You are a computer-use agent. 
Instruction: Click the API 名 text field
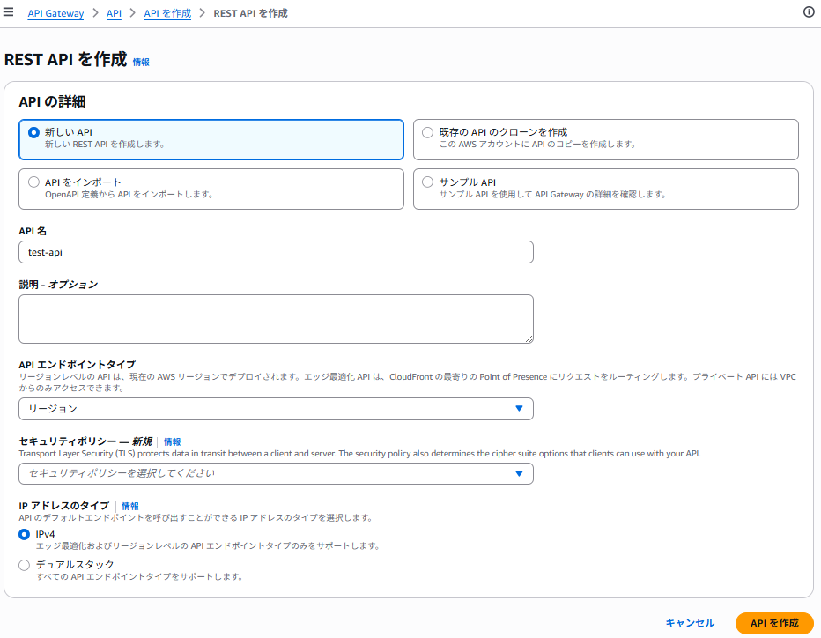click(x=276, y=252)
